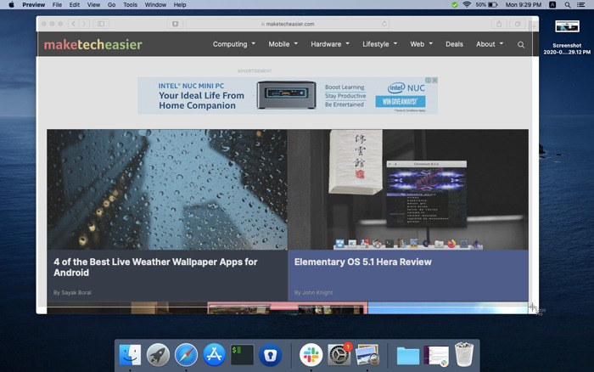Open Safari from the Dock
594x372 pixels.
coord(186,355)
